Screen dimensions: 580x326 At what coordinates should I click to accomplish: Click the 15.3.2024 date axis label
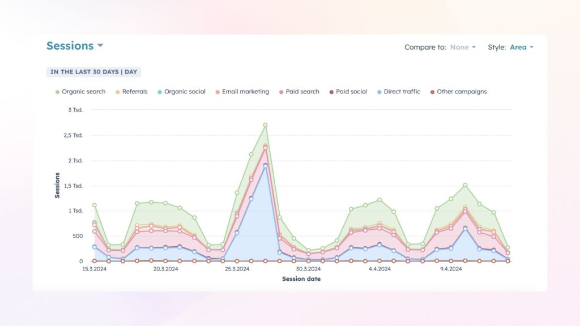tap(94, 269)
